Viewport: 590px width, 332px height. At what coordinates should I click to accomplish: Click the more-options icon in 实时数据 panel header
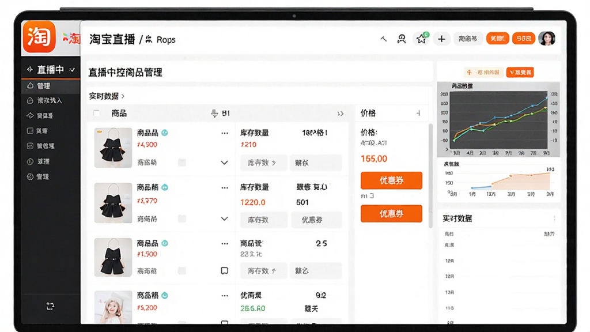tap(554, 218)
